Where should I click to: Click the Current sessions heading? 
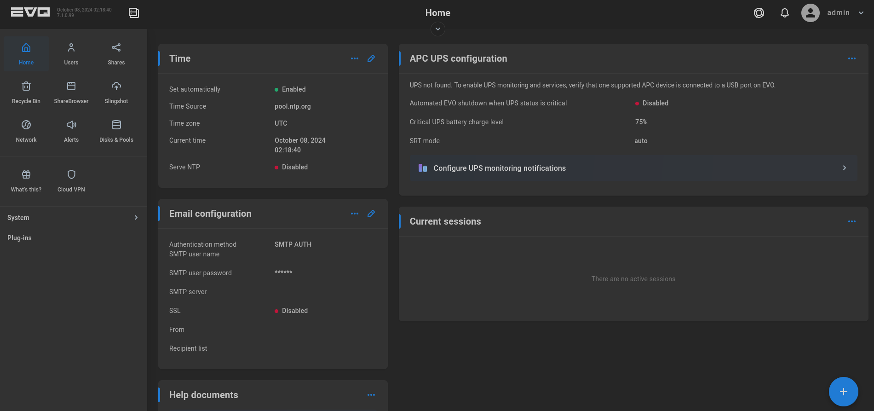pyautogui.click(x=445, y=221)
